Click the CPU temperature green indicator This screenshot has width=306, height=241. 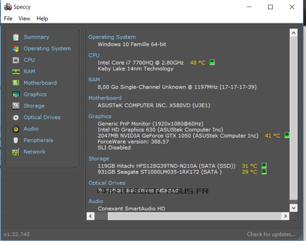point(212,62)
